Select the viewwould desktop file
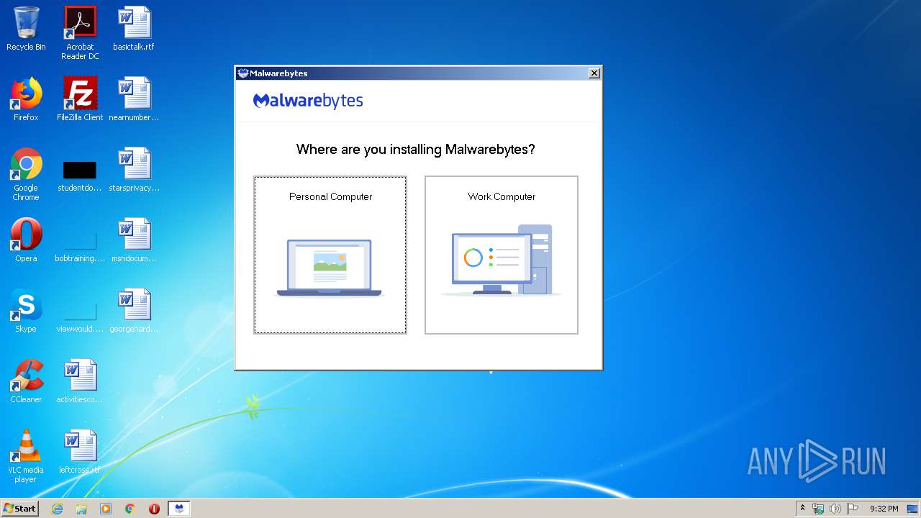 point(80,315)
